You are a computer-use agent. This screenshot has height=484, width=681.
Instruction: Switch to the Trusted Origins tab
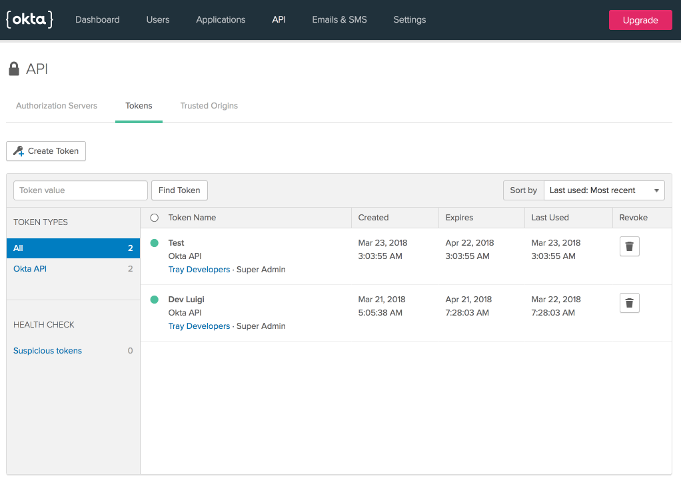[209, 106]
